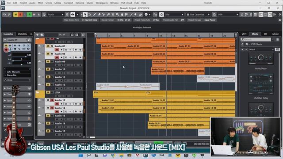This screenshot has height=159, width=283.
Task: Toggle the Snap on/off button
Action: pyautogui.click(x=161, y=15)
